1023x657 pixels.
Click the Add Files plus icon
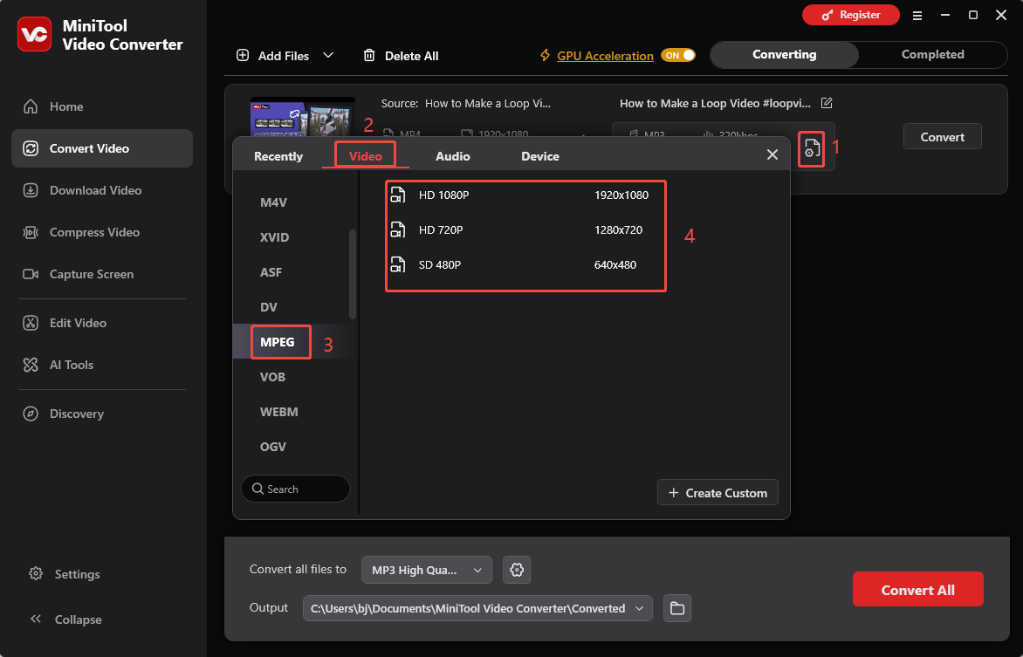(x=243, y=56)
